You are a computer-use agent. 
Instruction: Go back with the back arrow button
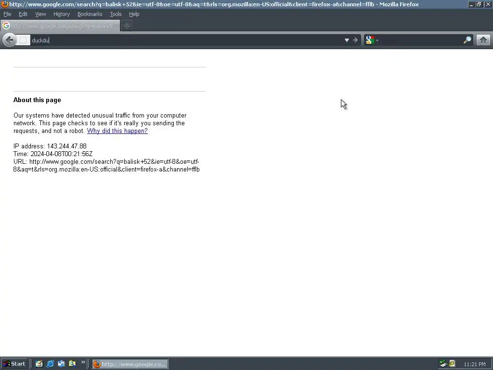10,40
